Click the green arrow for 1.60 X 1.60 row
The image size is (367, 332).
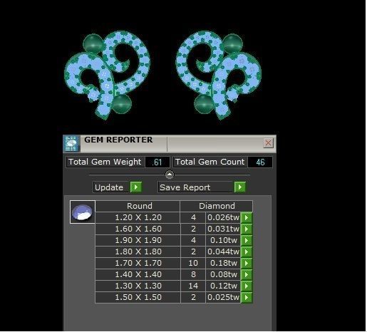247,229
